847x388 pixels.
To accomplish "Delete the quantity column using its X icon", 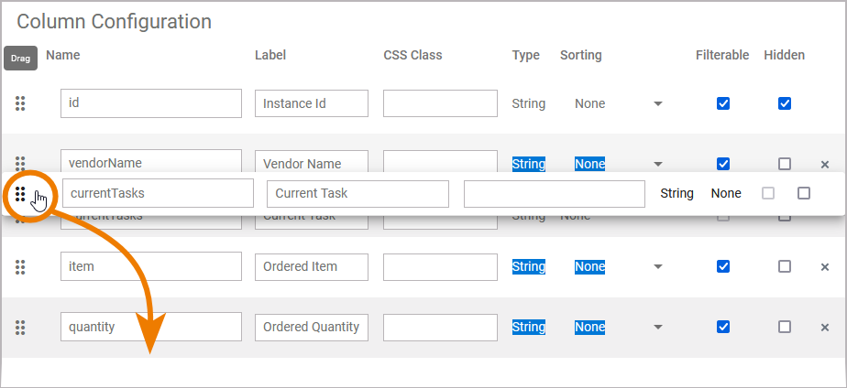I will [824, 328].
